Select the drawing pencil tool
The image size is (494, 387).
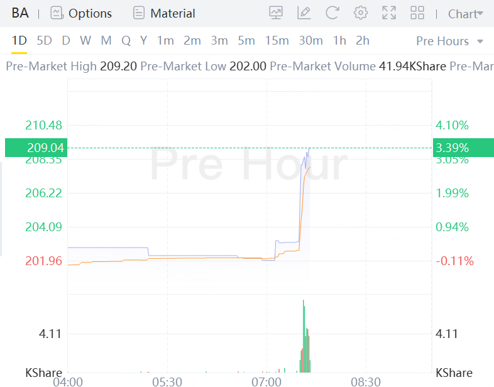(x=304, y=13)
